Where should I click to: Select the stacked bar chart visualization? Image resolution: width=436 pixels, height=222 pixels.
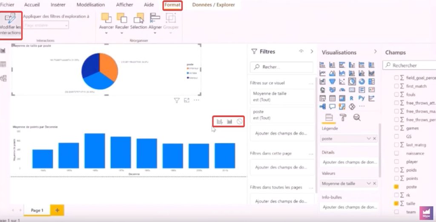tap(323, 65)
